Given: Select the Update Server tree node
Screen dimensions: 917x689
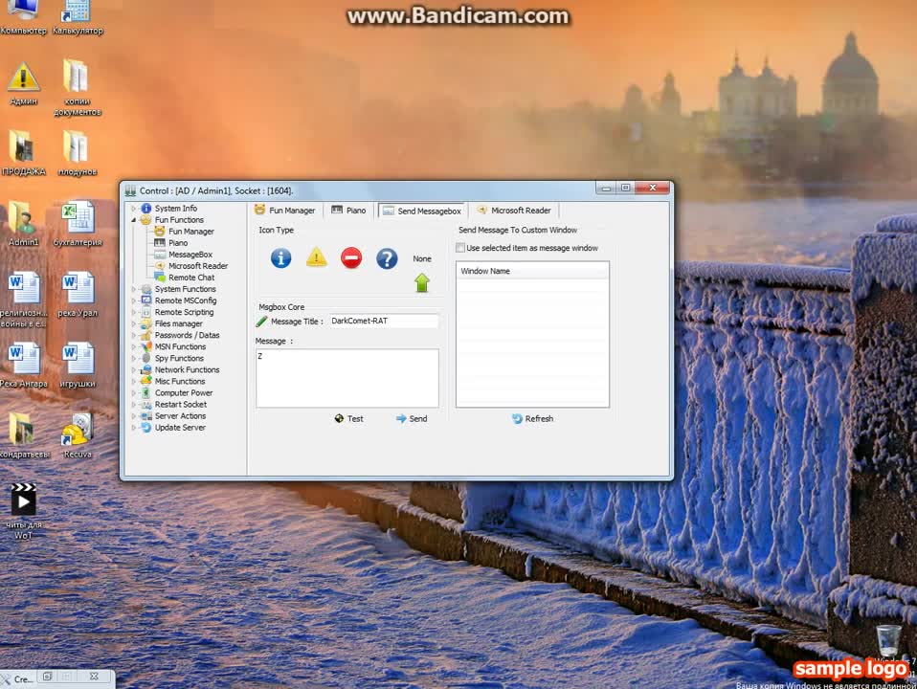Looking at the screenshot, I should tap(180, 428).
